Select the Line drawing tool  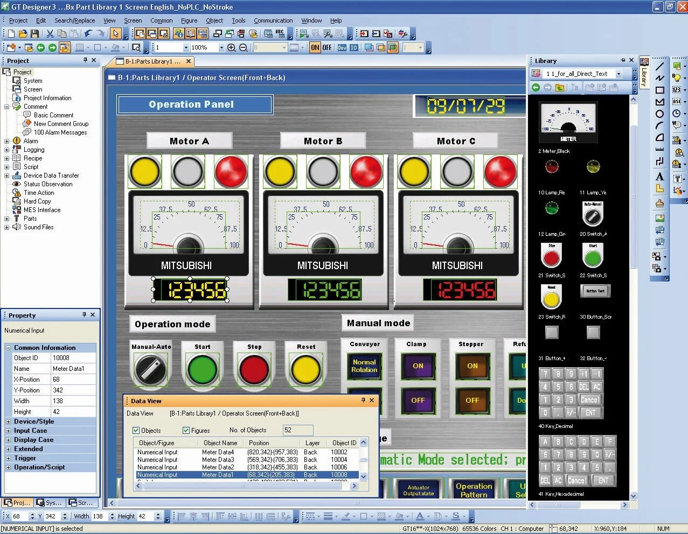click(659, 66)
